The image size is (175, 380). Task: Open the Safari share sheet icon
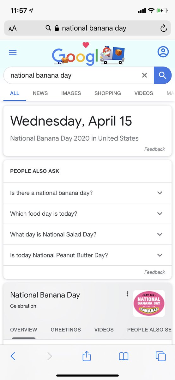(x=87, y=356)
